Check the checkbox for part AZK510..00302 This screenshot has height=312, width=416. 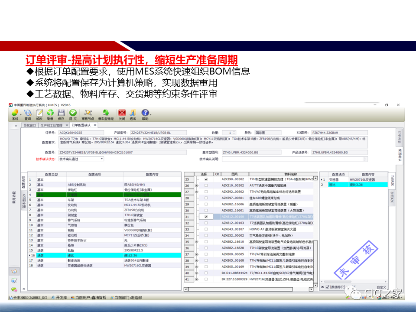click(206, 185)
